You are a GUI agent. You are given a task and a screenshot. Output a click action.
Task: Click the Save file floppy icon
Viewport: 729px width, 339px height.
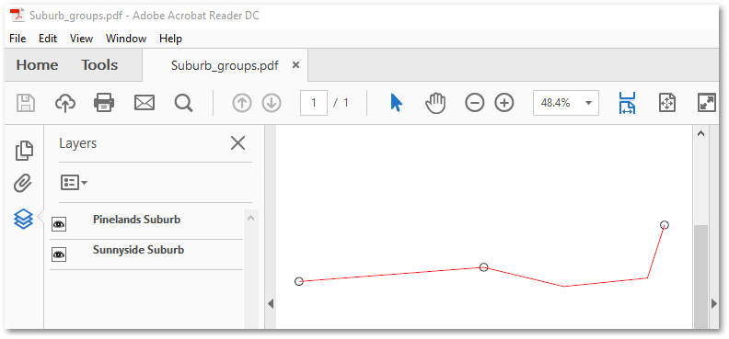tap(26, 103)
